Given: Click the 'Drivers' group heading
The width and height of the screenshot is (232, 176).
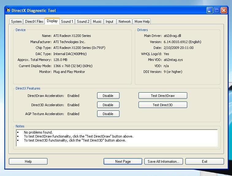Looking at the screenshot, I should (143, 30).
